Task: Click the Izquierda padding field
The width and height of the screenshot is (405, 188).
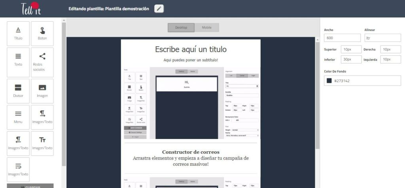Action: pos(390,59)
